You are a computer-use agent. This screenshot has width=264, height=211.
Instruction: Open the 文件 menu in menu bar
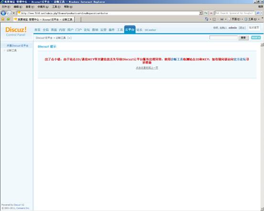(x=6, y=7)
